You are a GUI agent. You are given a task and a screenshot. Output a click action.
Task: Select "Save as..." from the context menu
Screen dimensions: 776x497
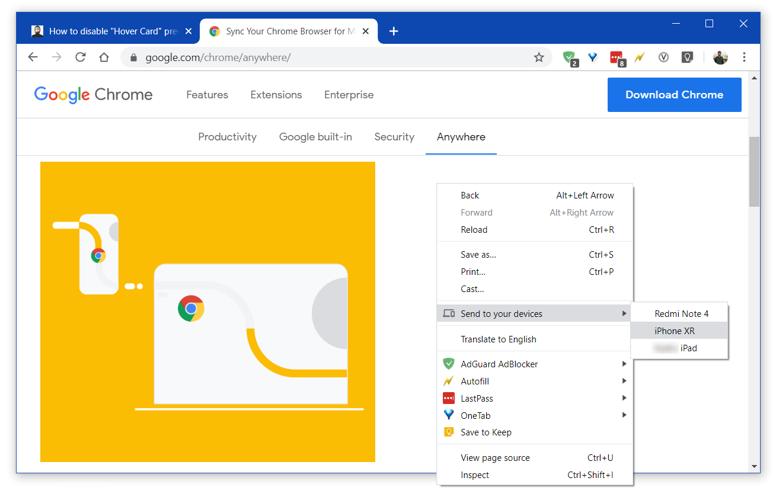point(535,255)
